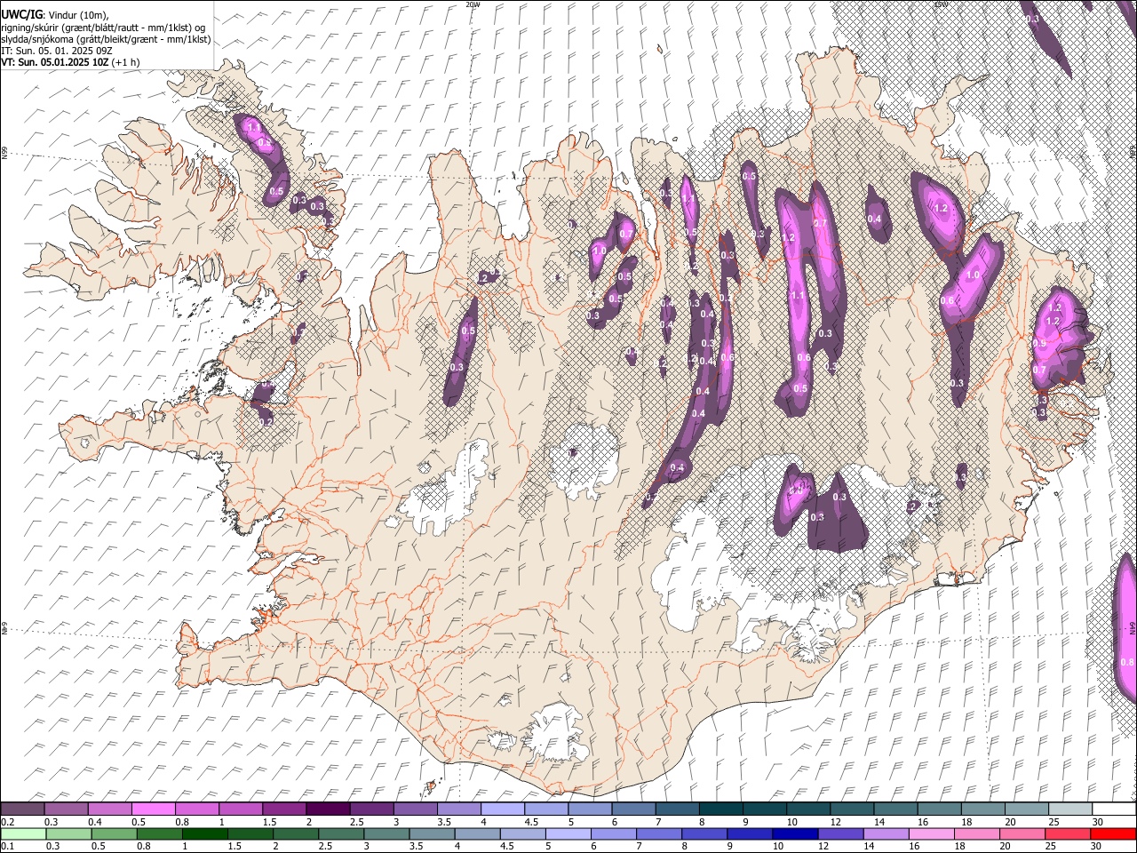Select the darkest green bottom-row swatch starting at 1

(204, 833)
